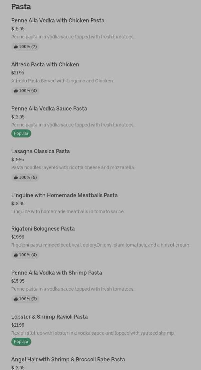
Task: Click the Rigatoni minced beef and veal description
Action: (x=100, y=245)
